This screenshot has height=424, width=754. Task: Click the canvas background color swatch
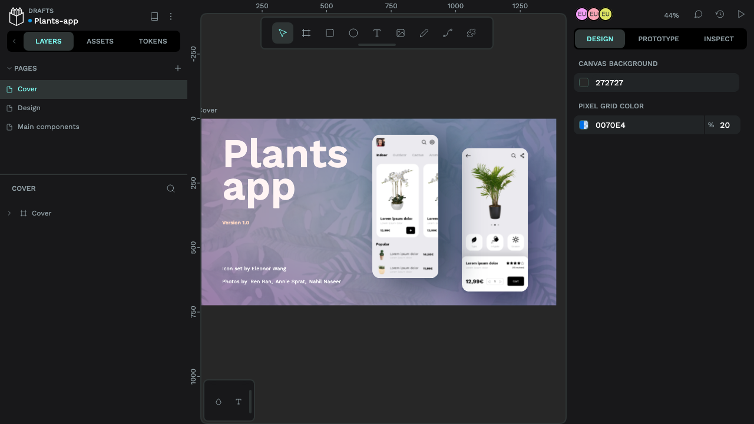click(584, 82)
